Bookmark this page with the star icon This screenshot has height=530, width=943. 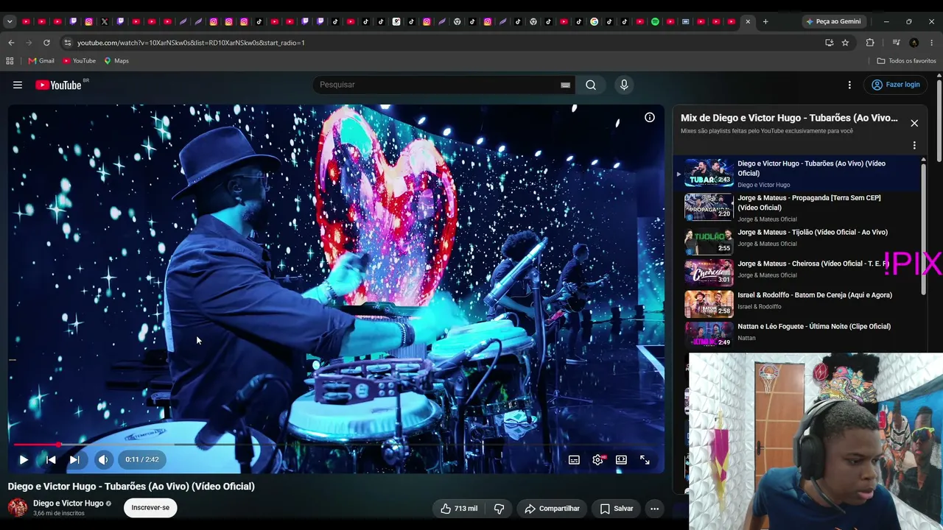845,43
